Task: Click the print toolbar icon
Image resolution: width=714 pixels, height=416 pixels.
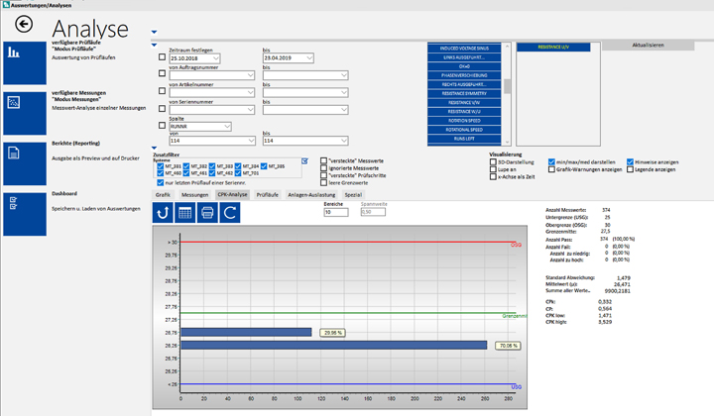Action: 207,212
